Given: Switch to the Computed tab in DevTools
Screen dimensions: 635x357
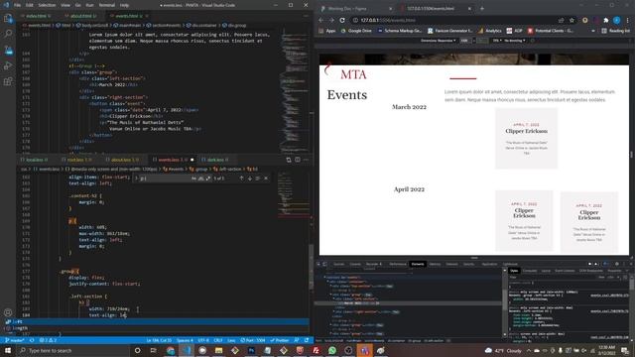Looking at the screenshot, I should tap(529, 271).
